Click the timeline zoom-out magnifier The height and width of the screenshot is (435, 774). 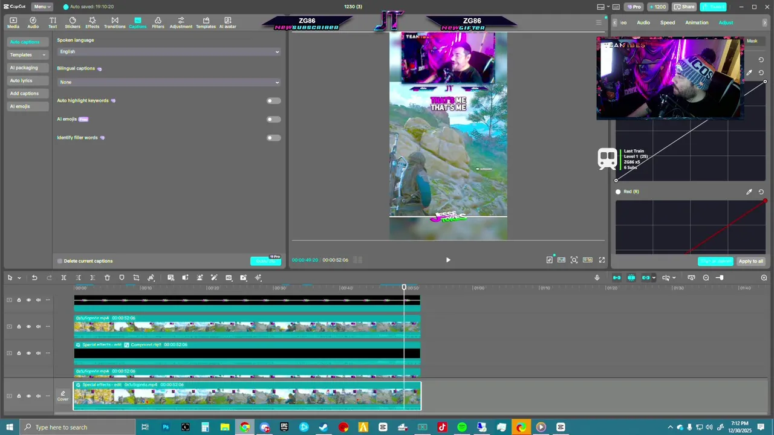tap(706, 278)
